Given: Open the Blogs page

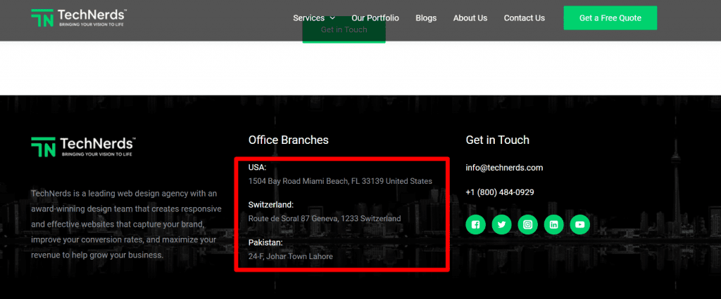Looking at the screenshot, I should (426, 18).
